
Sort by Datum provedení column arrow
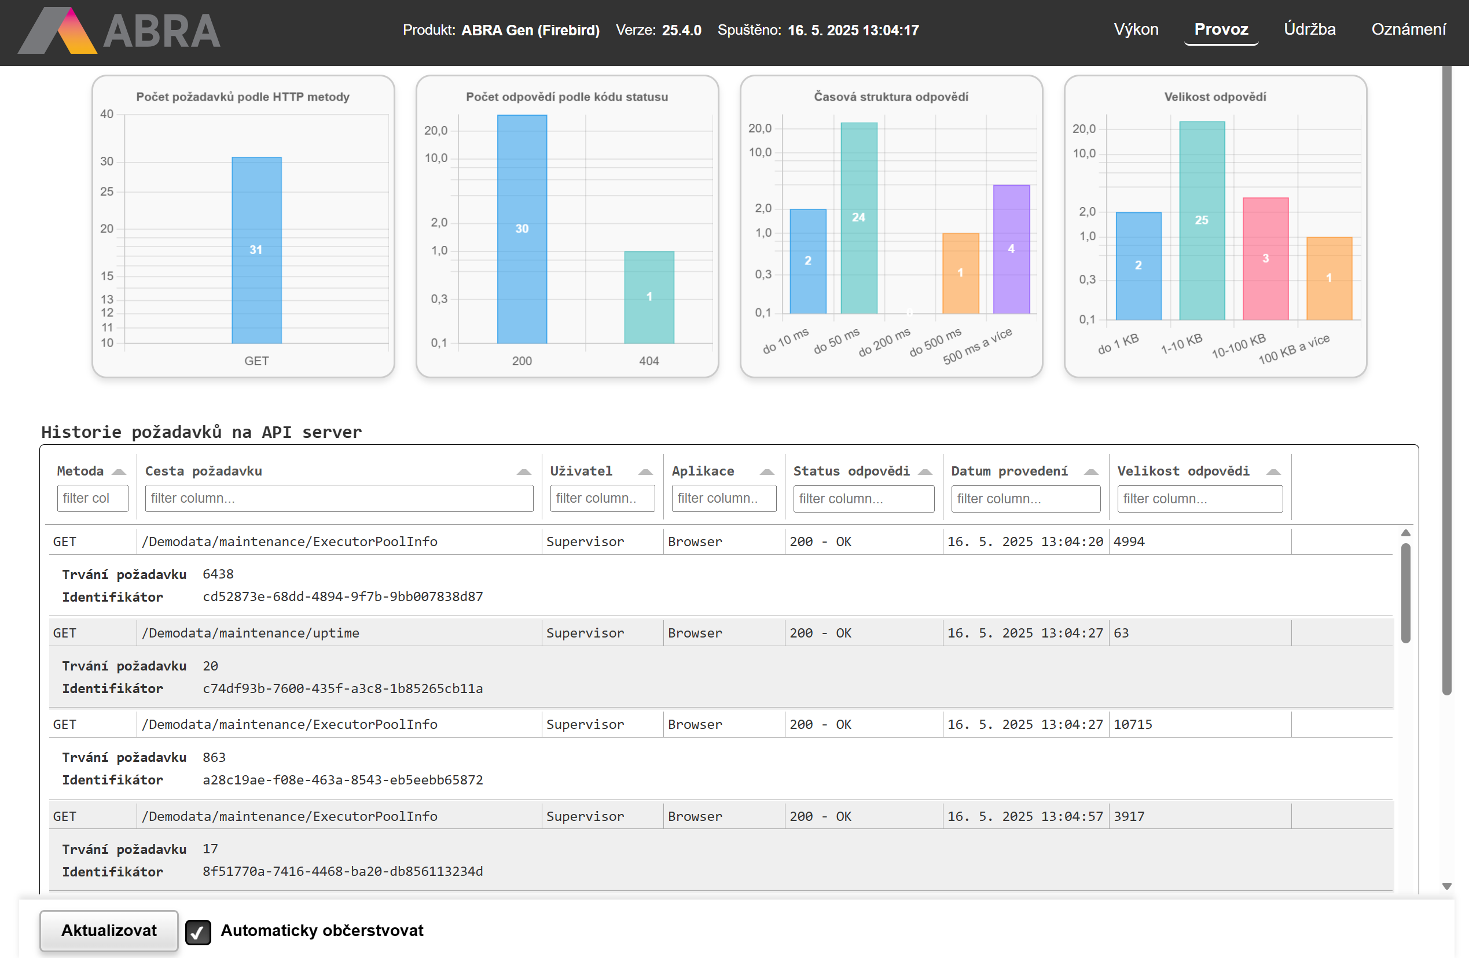pyautogui.click(x=1090, y=472)
